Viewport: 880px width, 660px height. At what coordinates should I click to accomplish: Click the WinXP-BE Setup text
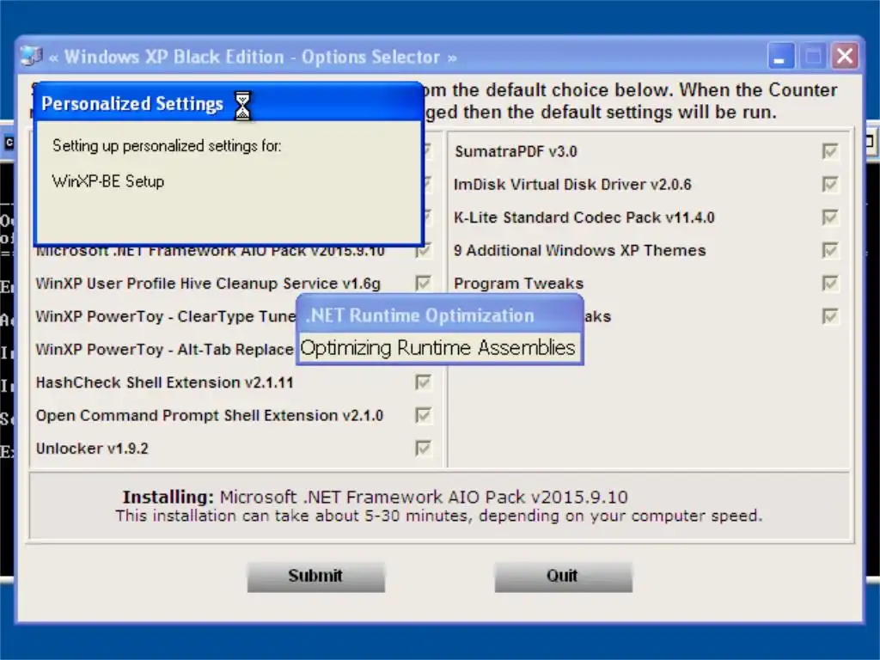pyautogui.click(x=107, y=181)
